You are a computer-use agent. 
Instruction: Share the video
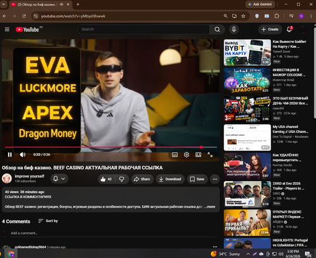[142, 179]
